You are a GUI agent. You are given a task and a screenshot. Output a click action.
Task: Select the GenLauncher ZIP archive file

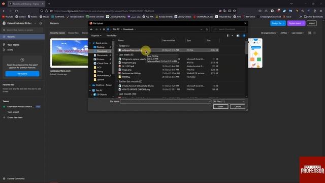168,73
